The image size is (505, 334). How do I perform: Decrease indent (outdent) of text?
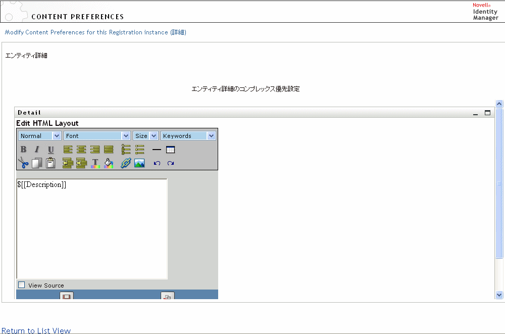pos(68,163)
